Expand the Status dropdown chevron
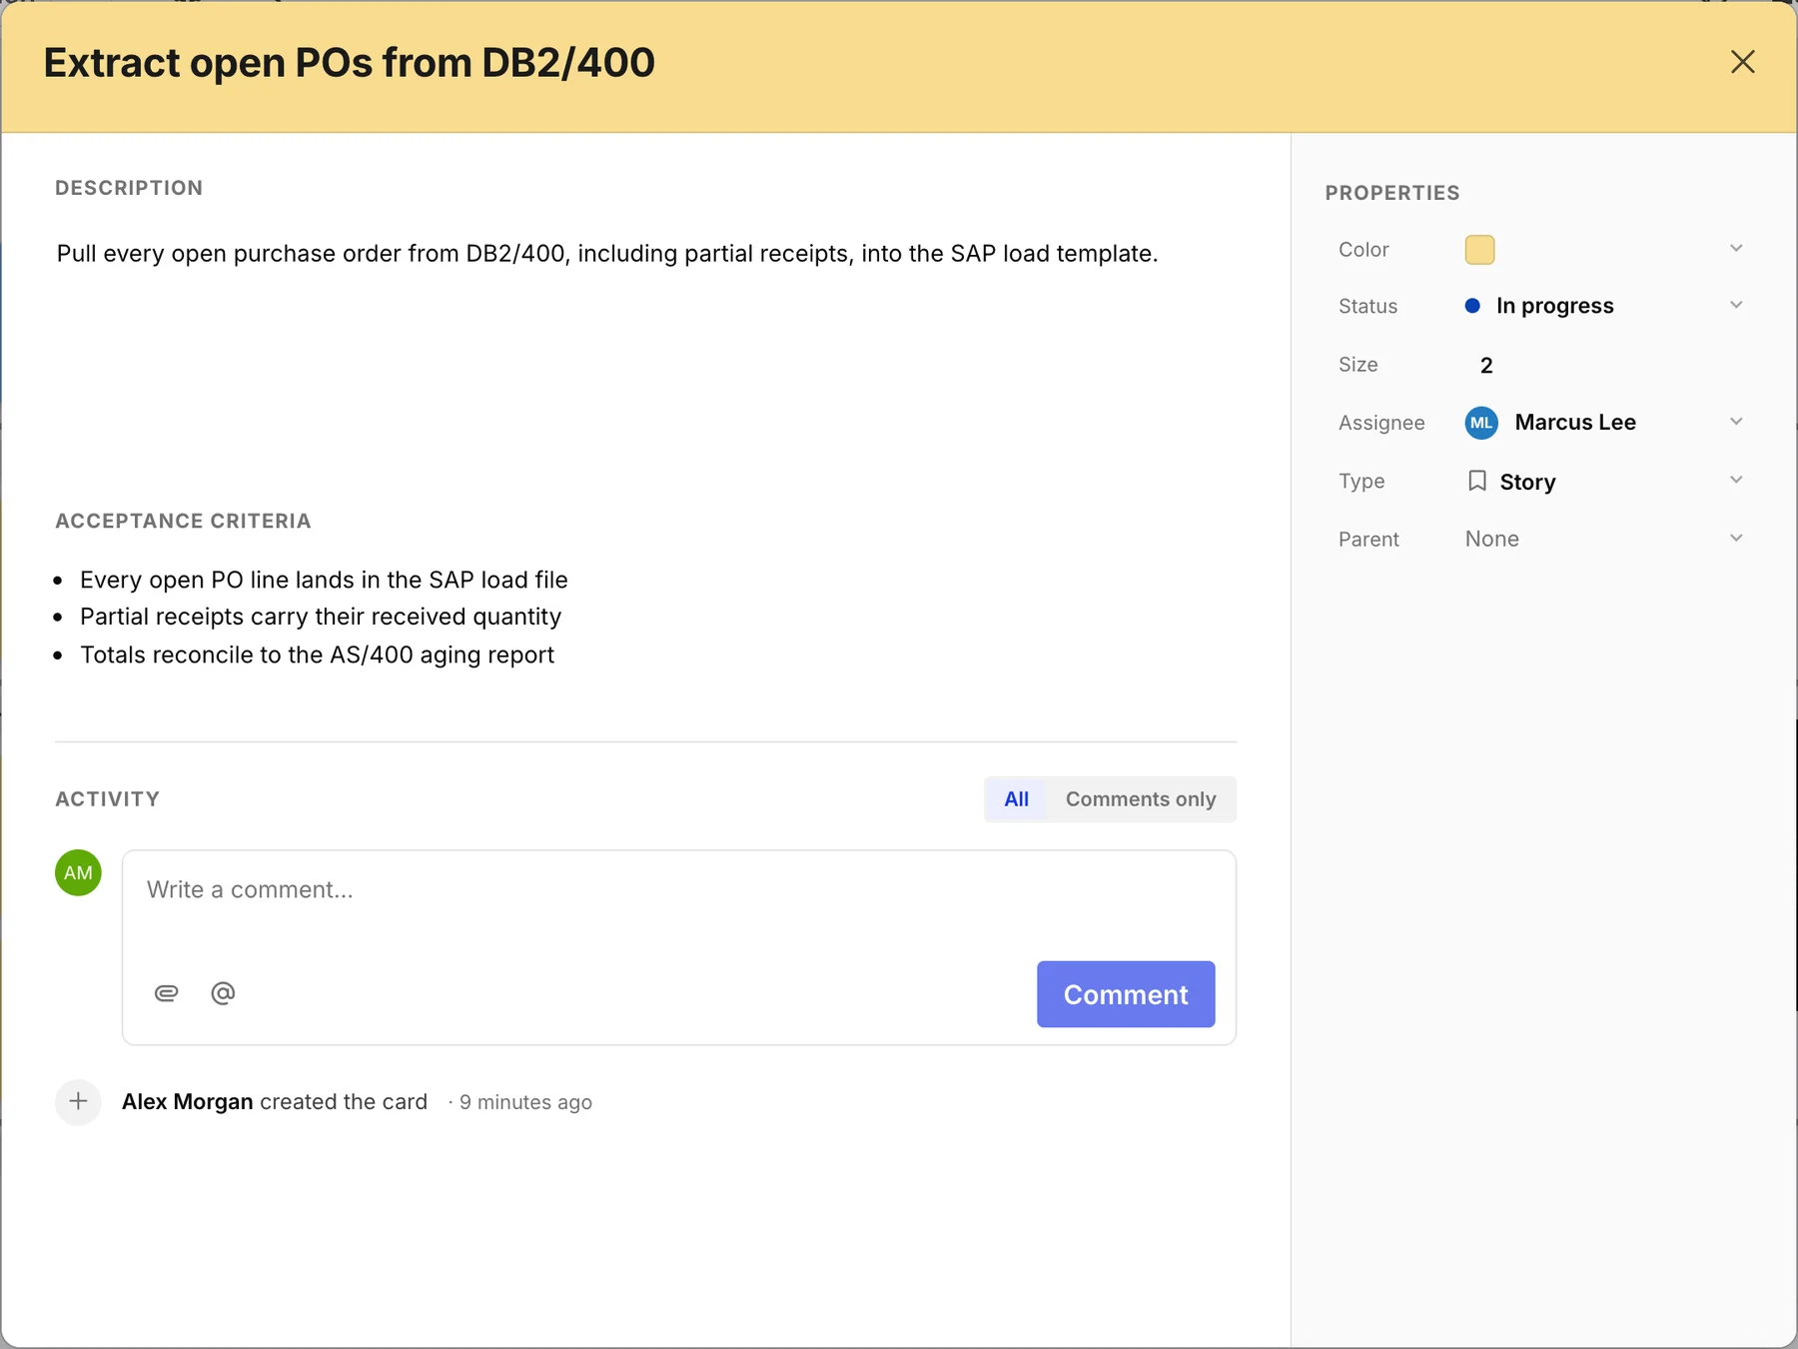This screenshot has height=1349, width=1798. click(x=1736, y=306)
